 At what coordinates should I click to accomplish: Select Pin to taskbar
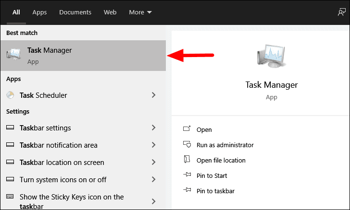point(215,191)
